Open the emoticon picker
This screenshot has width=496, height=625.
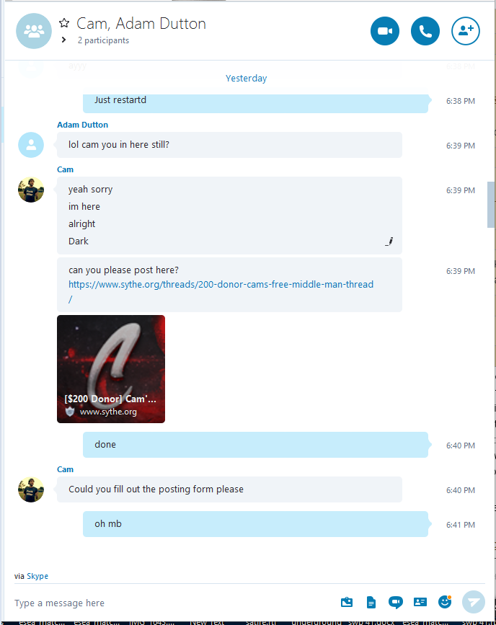[x=445, y=601]
